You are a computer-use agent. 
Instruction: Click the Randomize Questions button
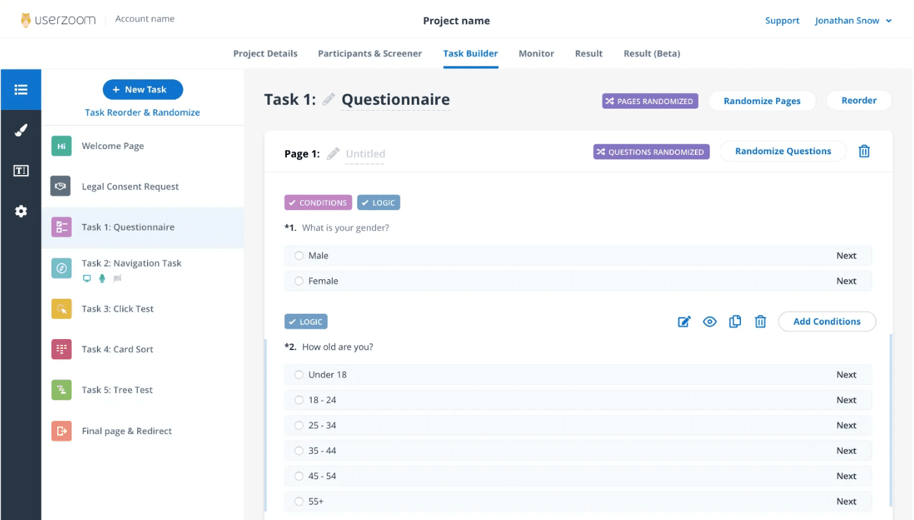pos(783,151)
